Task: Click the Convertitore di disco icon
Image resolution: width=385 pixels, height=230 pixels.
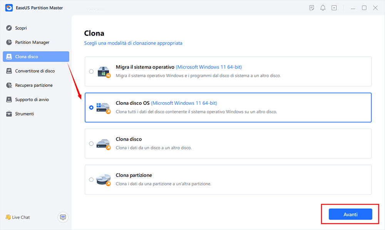Action: (x=9, y=71)
